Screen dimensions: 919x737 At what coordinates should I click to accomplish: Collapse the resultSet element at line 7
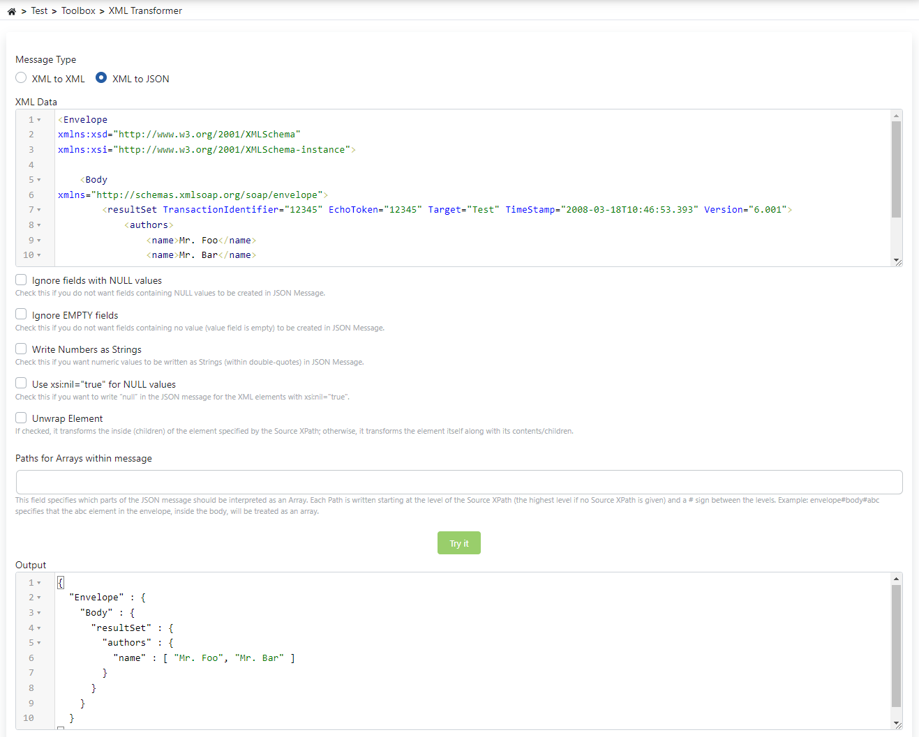(38, 209)
